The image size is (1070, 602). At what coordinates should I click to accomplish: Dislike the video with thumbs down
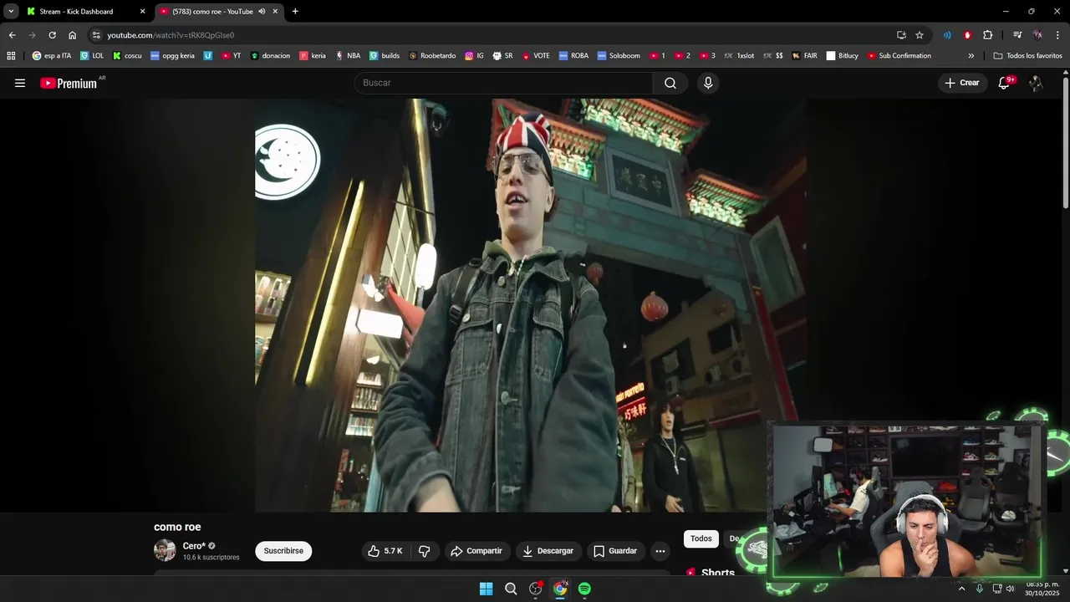[424, 551]
